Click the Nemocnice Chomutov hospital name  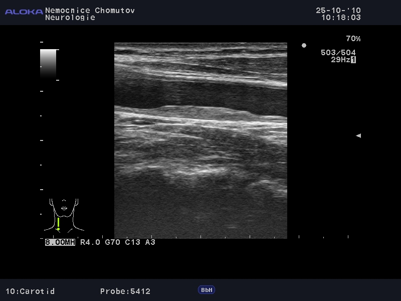(x=90, y=11)
